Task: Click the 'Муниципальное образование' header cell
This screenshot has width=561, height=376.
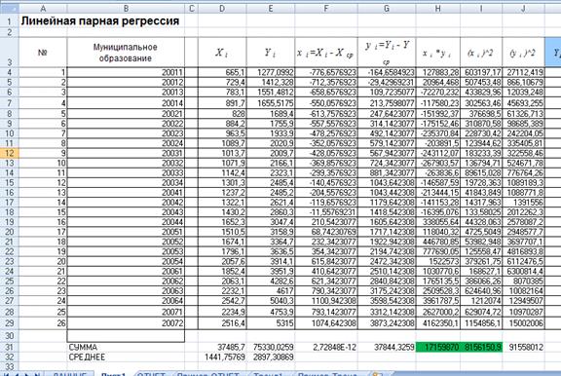Action: coord(126,53)
